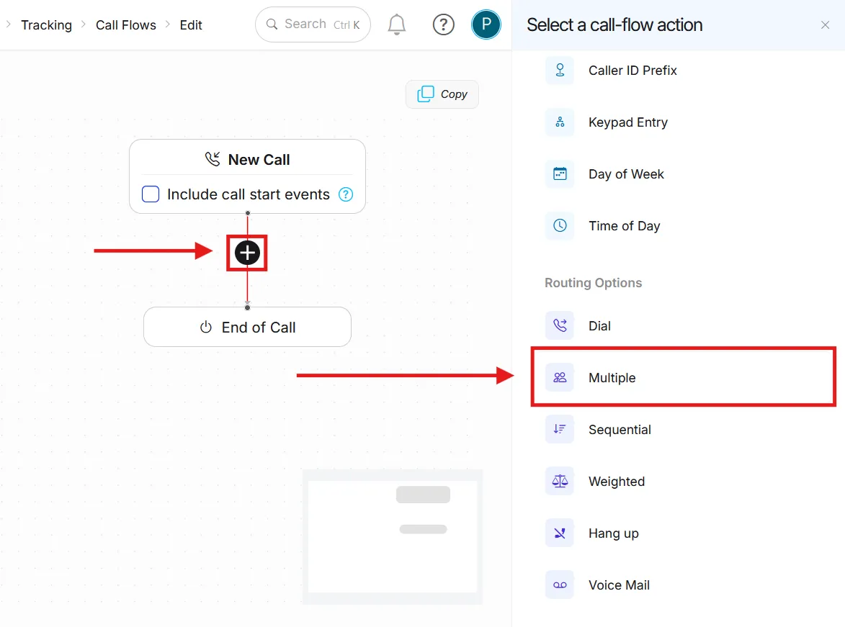The width and height of the screenshot is (845, 627).
Task: Click the Sequential sort icon
Action: (x=560, y=429)
